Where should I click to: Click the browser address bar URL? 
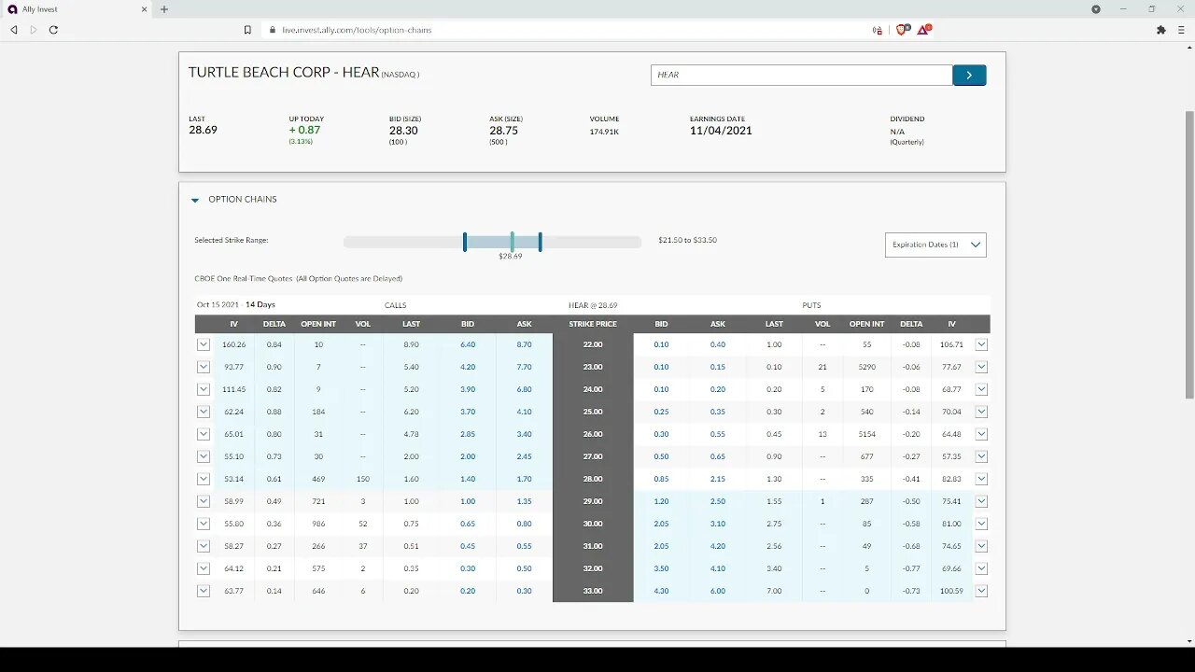357,30
